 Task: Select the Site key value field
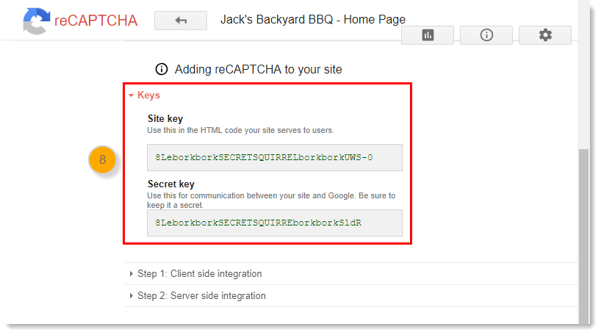click(x=274, y=157)
